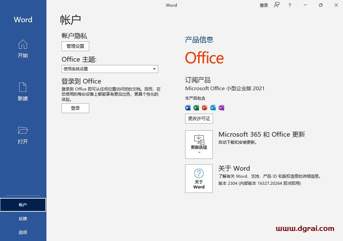Screen dimensions: 343x241
Task: Click the Sign in (登录) button under Office login
Action: click(x=75, y=108)
